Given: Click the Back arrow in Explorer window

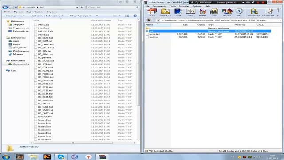Looking at the screenshot, I should [x=5, y=7].
